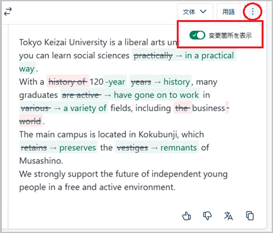Click the 'in a practical' suggested change
The height and width of the screenshot is (233, 273).
pyautogui.click(x=209, y=55)
